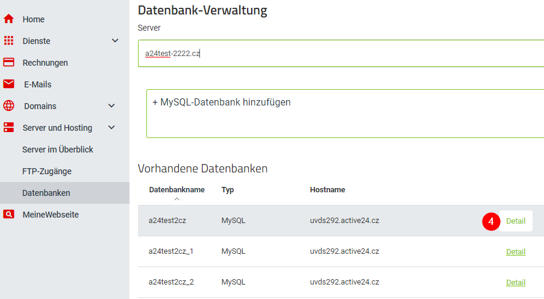
Task: Open Detail for a24test2cz database
Action: coord(516,221)
